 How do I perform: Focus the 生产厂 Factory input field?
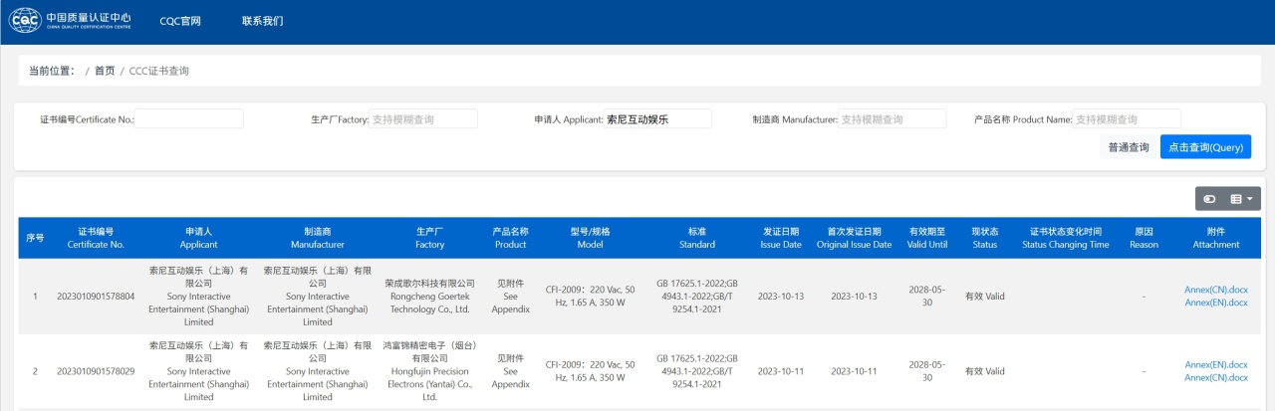point(423,119)
